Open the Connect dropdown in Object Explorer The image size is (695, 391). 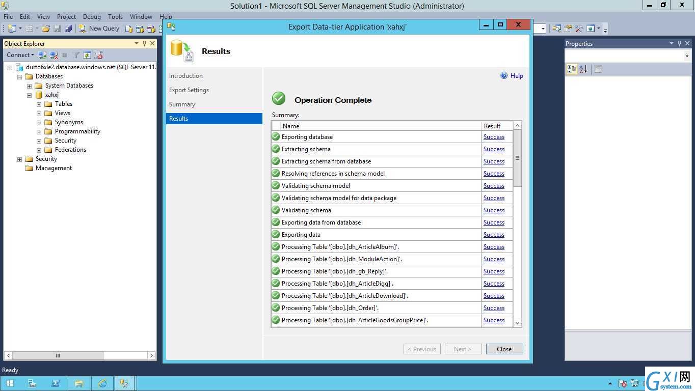20,55
